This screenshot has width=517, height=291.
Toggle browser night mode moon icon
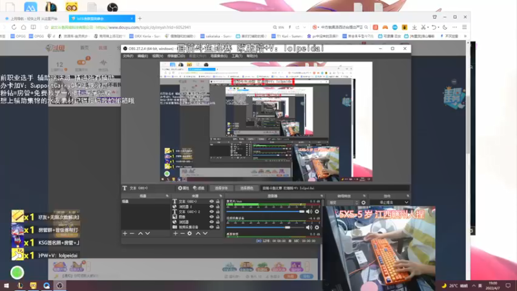coord(445,27)
